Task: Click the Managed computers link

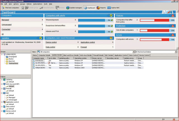Action: [x=5, y=20]
